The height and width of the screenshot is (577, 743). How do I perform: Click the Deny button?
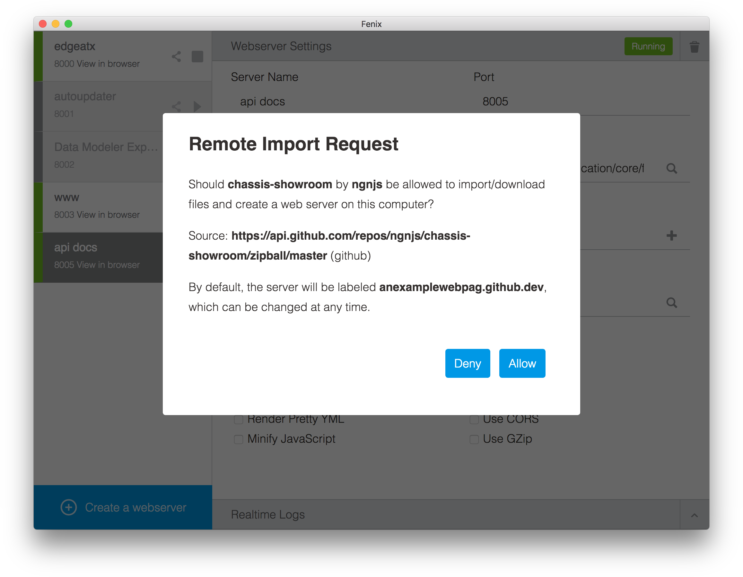[468, 363]
